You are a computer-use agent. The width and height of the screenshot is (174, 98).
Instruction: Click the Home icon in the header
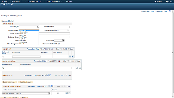tap(155, 2)
